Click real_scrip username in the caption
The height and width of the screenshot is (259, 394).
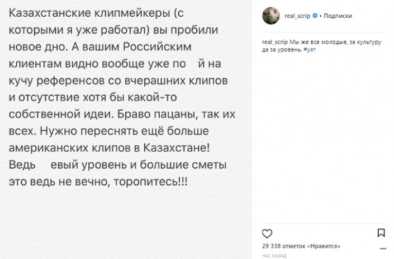tap(273, 43)
